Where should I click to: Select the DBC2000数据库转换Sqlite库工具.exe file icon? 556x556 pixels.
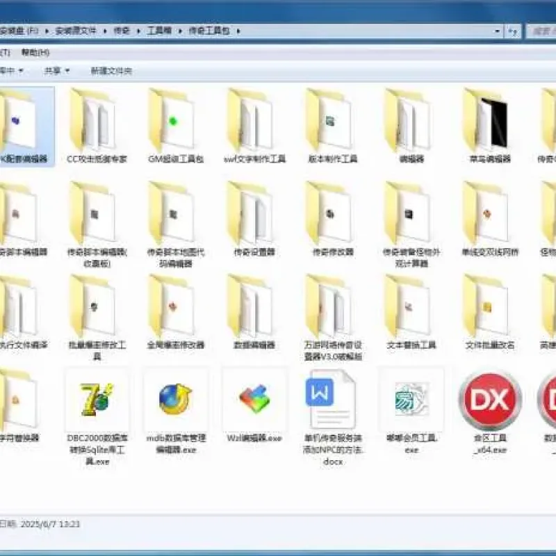(97, 400)
